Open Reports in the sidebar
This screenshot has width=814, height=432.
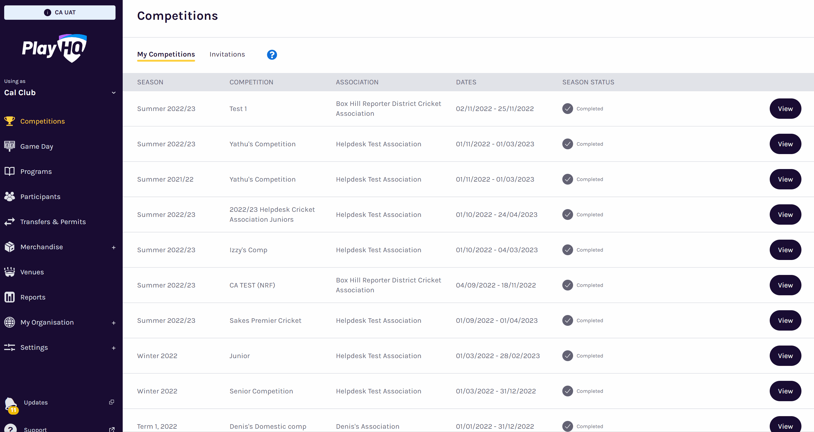click(x=33, y=297)
